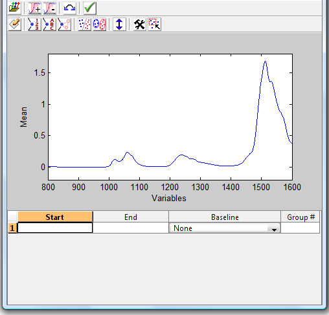Click the blue vertical double-arrow icon

(x=119, y=24)
